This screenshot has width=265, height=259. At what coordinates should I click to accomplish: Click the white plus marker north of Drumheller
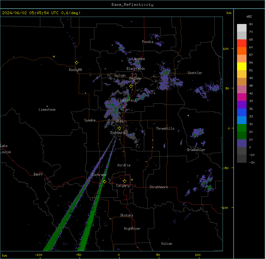click(188, 115)
